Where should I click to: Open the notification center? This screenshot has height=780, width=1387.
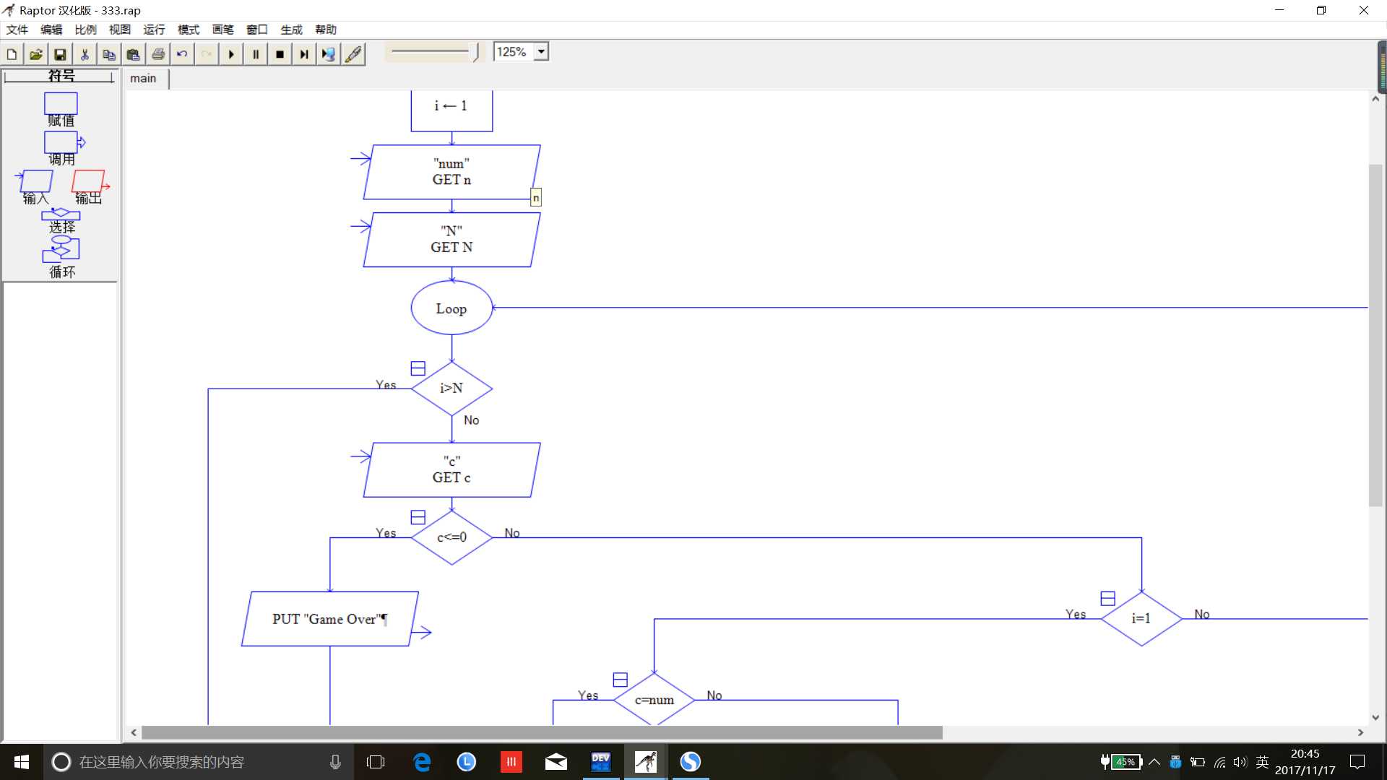[x=1357, y=762]
